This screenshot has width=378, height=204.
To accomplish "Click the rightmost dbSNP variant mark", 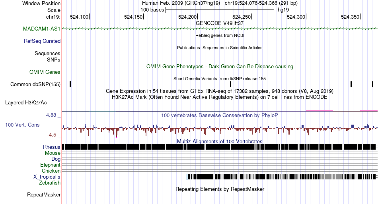I will point(372,85).
